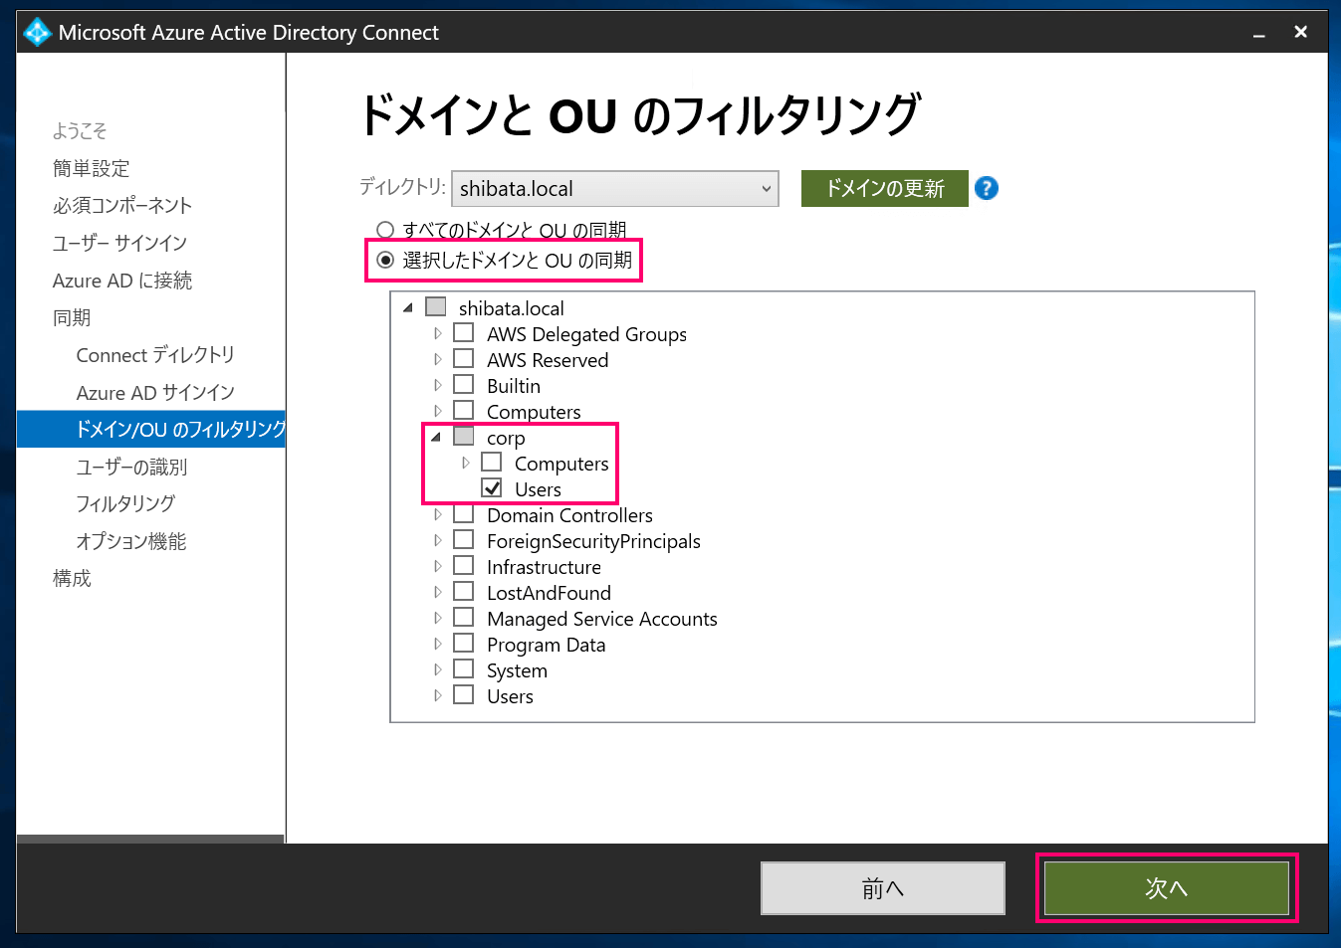The image size is (1341, 948).
Task: Go to the Azure AD に接続 step
Action: coord(122,281)
